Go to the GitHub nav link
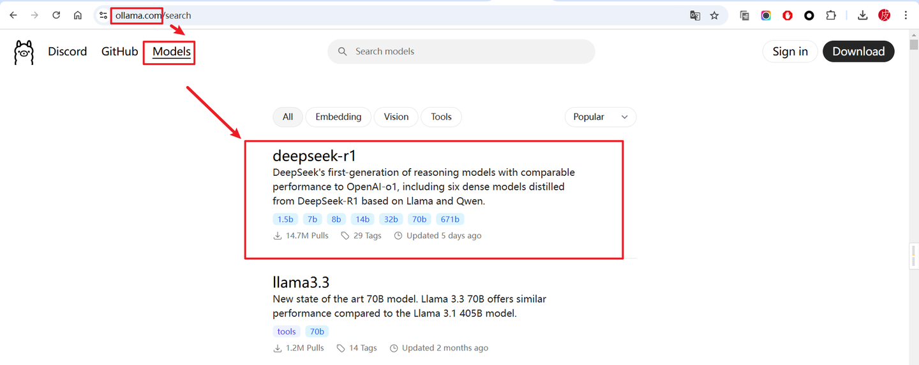919x365 pixels. pos(119,52)
